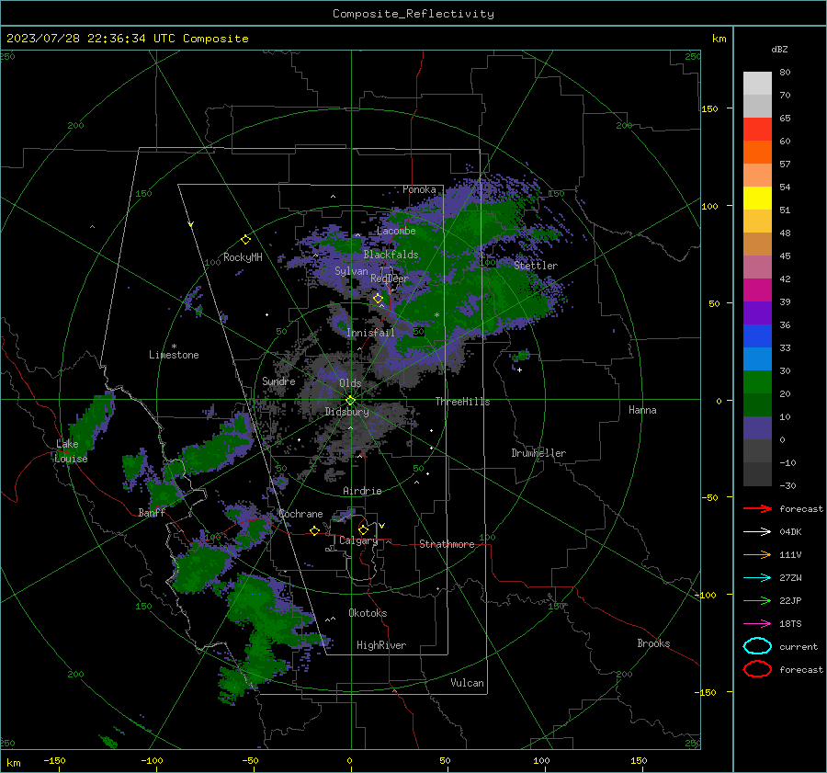Click the Cochrane label
Screen dimensions: 827x773
[x=300, y=514]
